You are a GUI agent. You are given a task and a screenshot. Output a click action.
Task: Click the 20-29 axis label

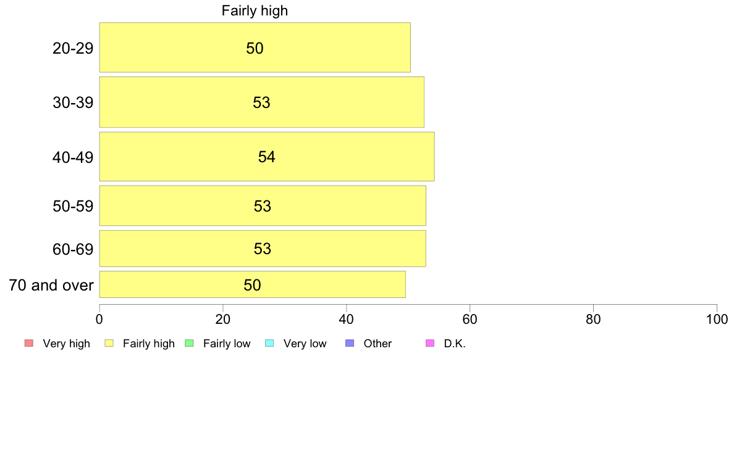tap(73, 48)
